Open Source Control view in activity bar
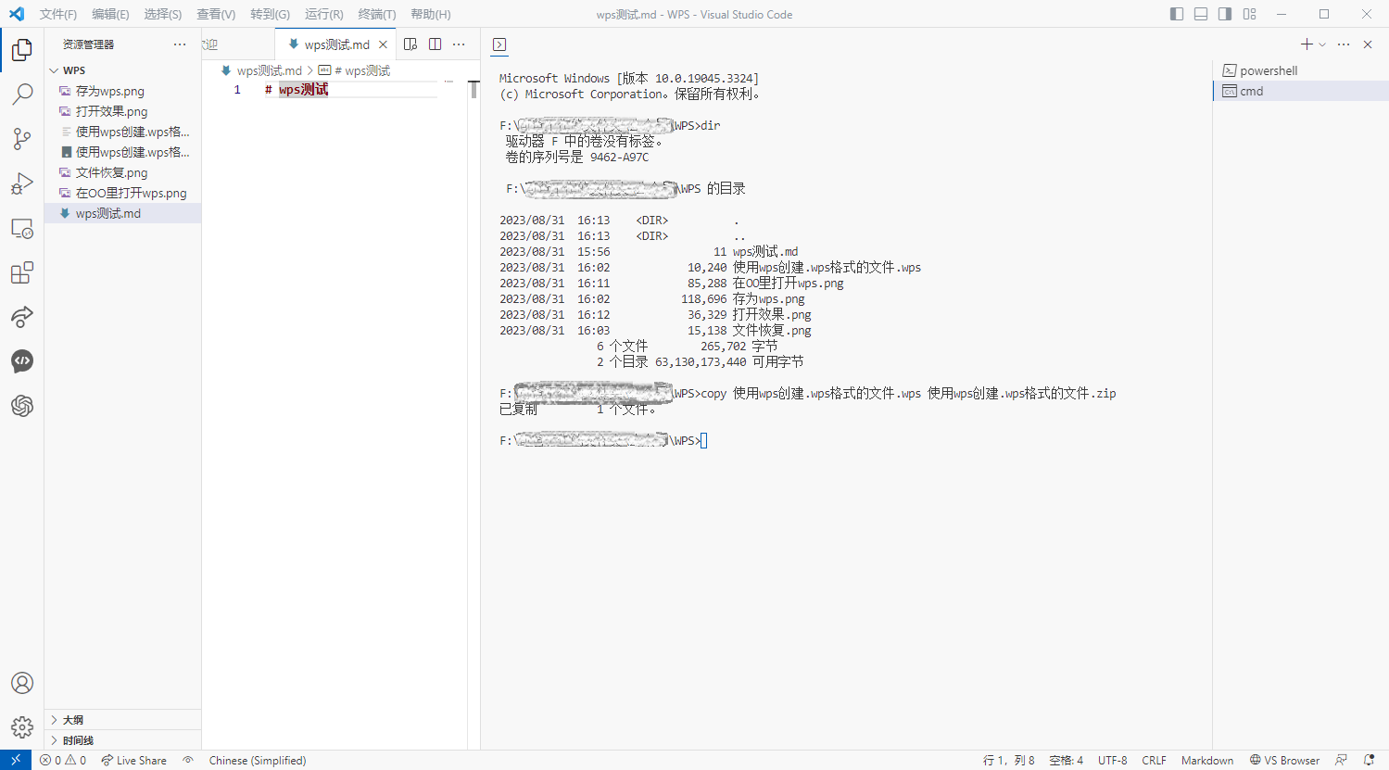This screenshot has width=1389, height=770. [21, 139]
